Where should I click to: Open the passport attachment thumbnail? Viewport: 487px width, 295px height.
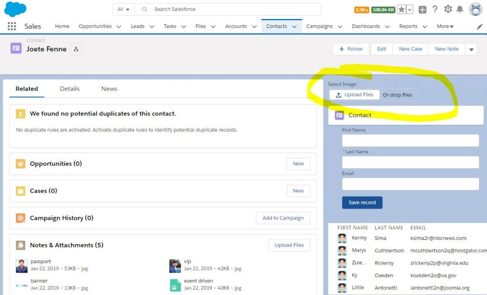[21, 266]
